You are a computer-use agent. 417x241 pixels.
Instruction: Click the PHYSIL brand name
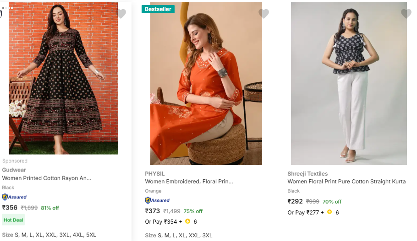point(155,174)
